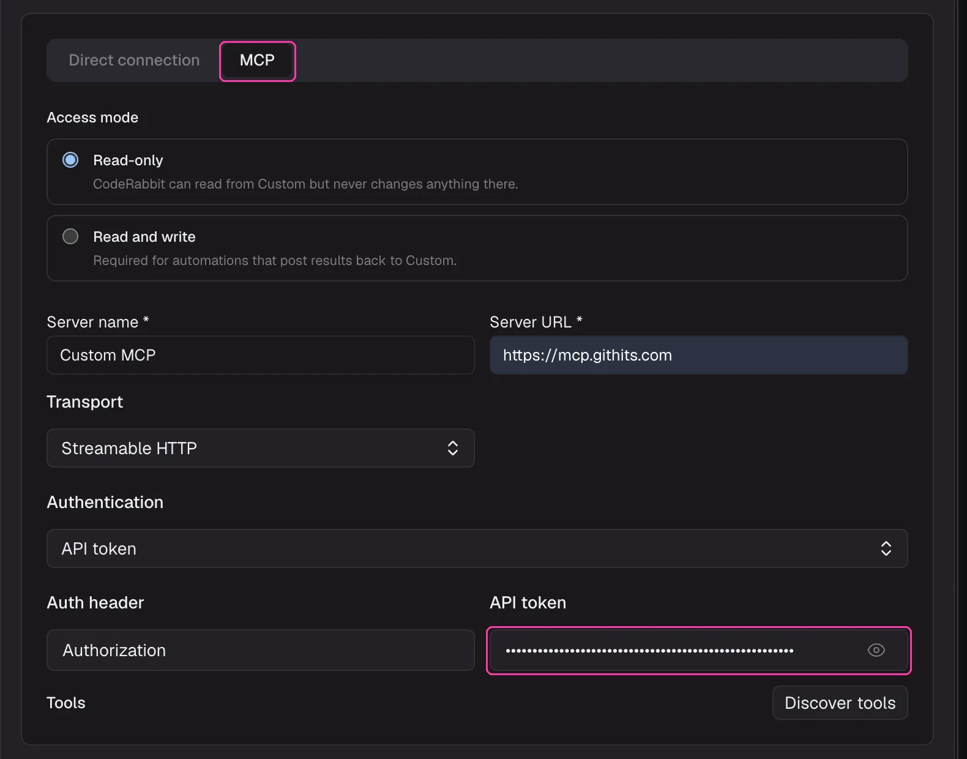Click the Discover tools button
This screenshot has width=967, height=759.
(x=840, y=703)
